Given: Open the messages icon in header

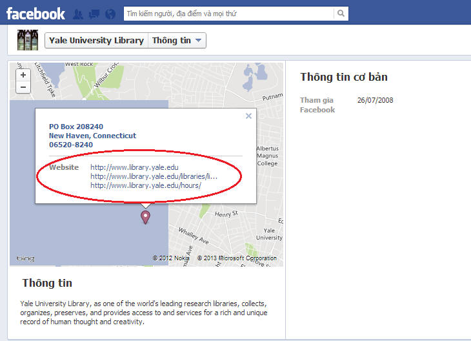Looking at the screenshot, I should click(x=94, y=14).
